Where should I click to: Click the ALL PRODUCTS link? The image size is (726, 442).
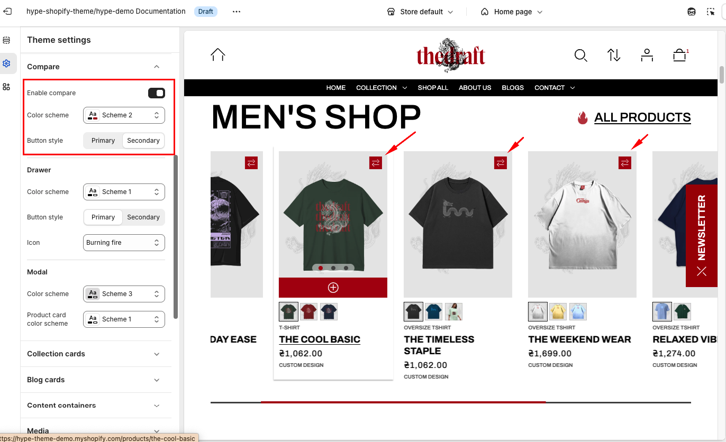(642, 117)
